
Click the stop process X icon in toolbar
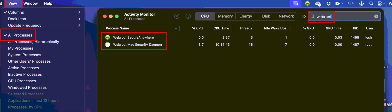click(177, 16)
